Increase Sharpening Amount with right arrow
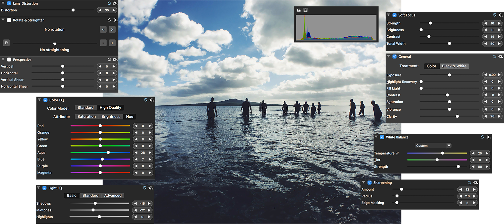 (474, 190)
